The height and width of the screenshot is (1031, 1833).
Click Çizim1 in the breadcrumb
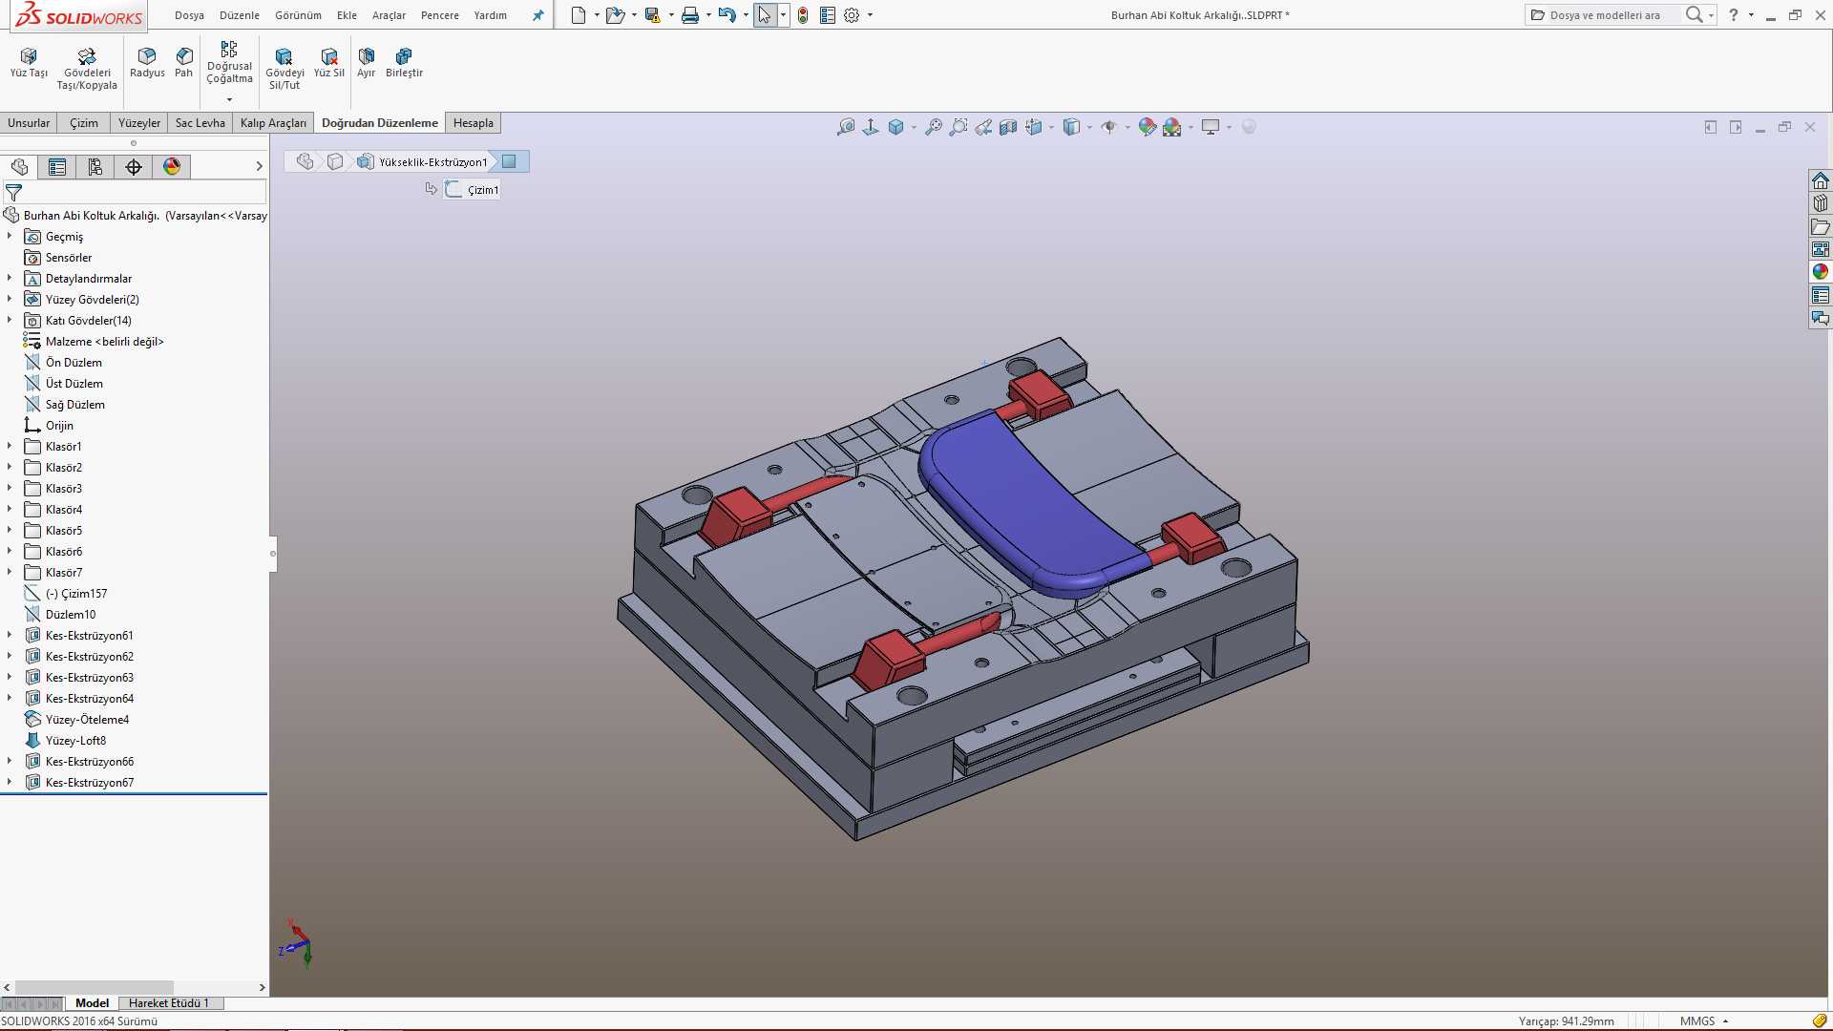[483, 190]
